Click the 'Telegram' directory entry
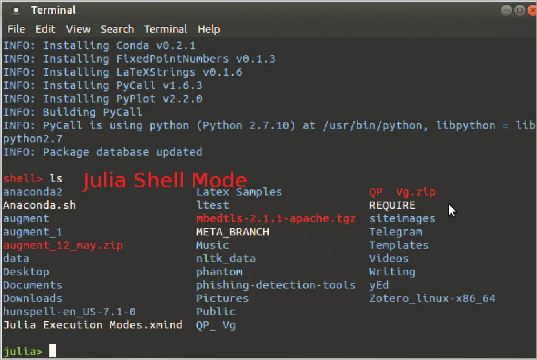Viewport: 537px width, 360px height. [x=396, y=232]
